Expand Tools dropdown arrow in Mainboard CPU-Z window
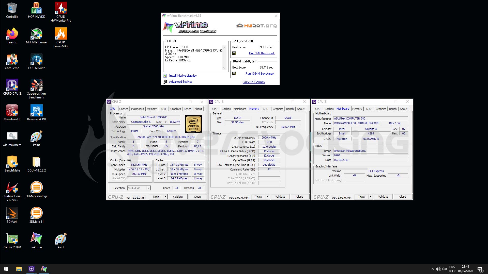 371,197
